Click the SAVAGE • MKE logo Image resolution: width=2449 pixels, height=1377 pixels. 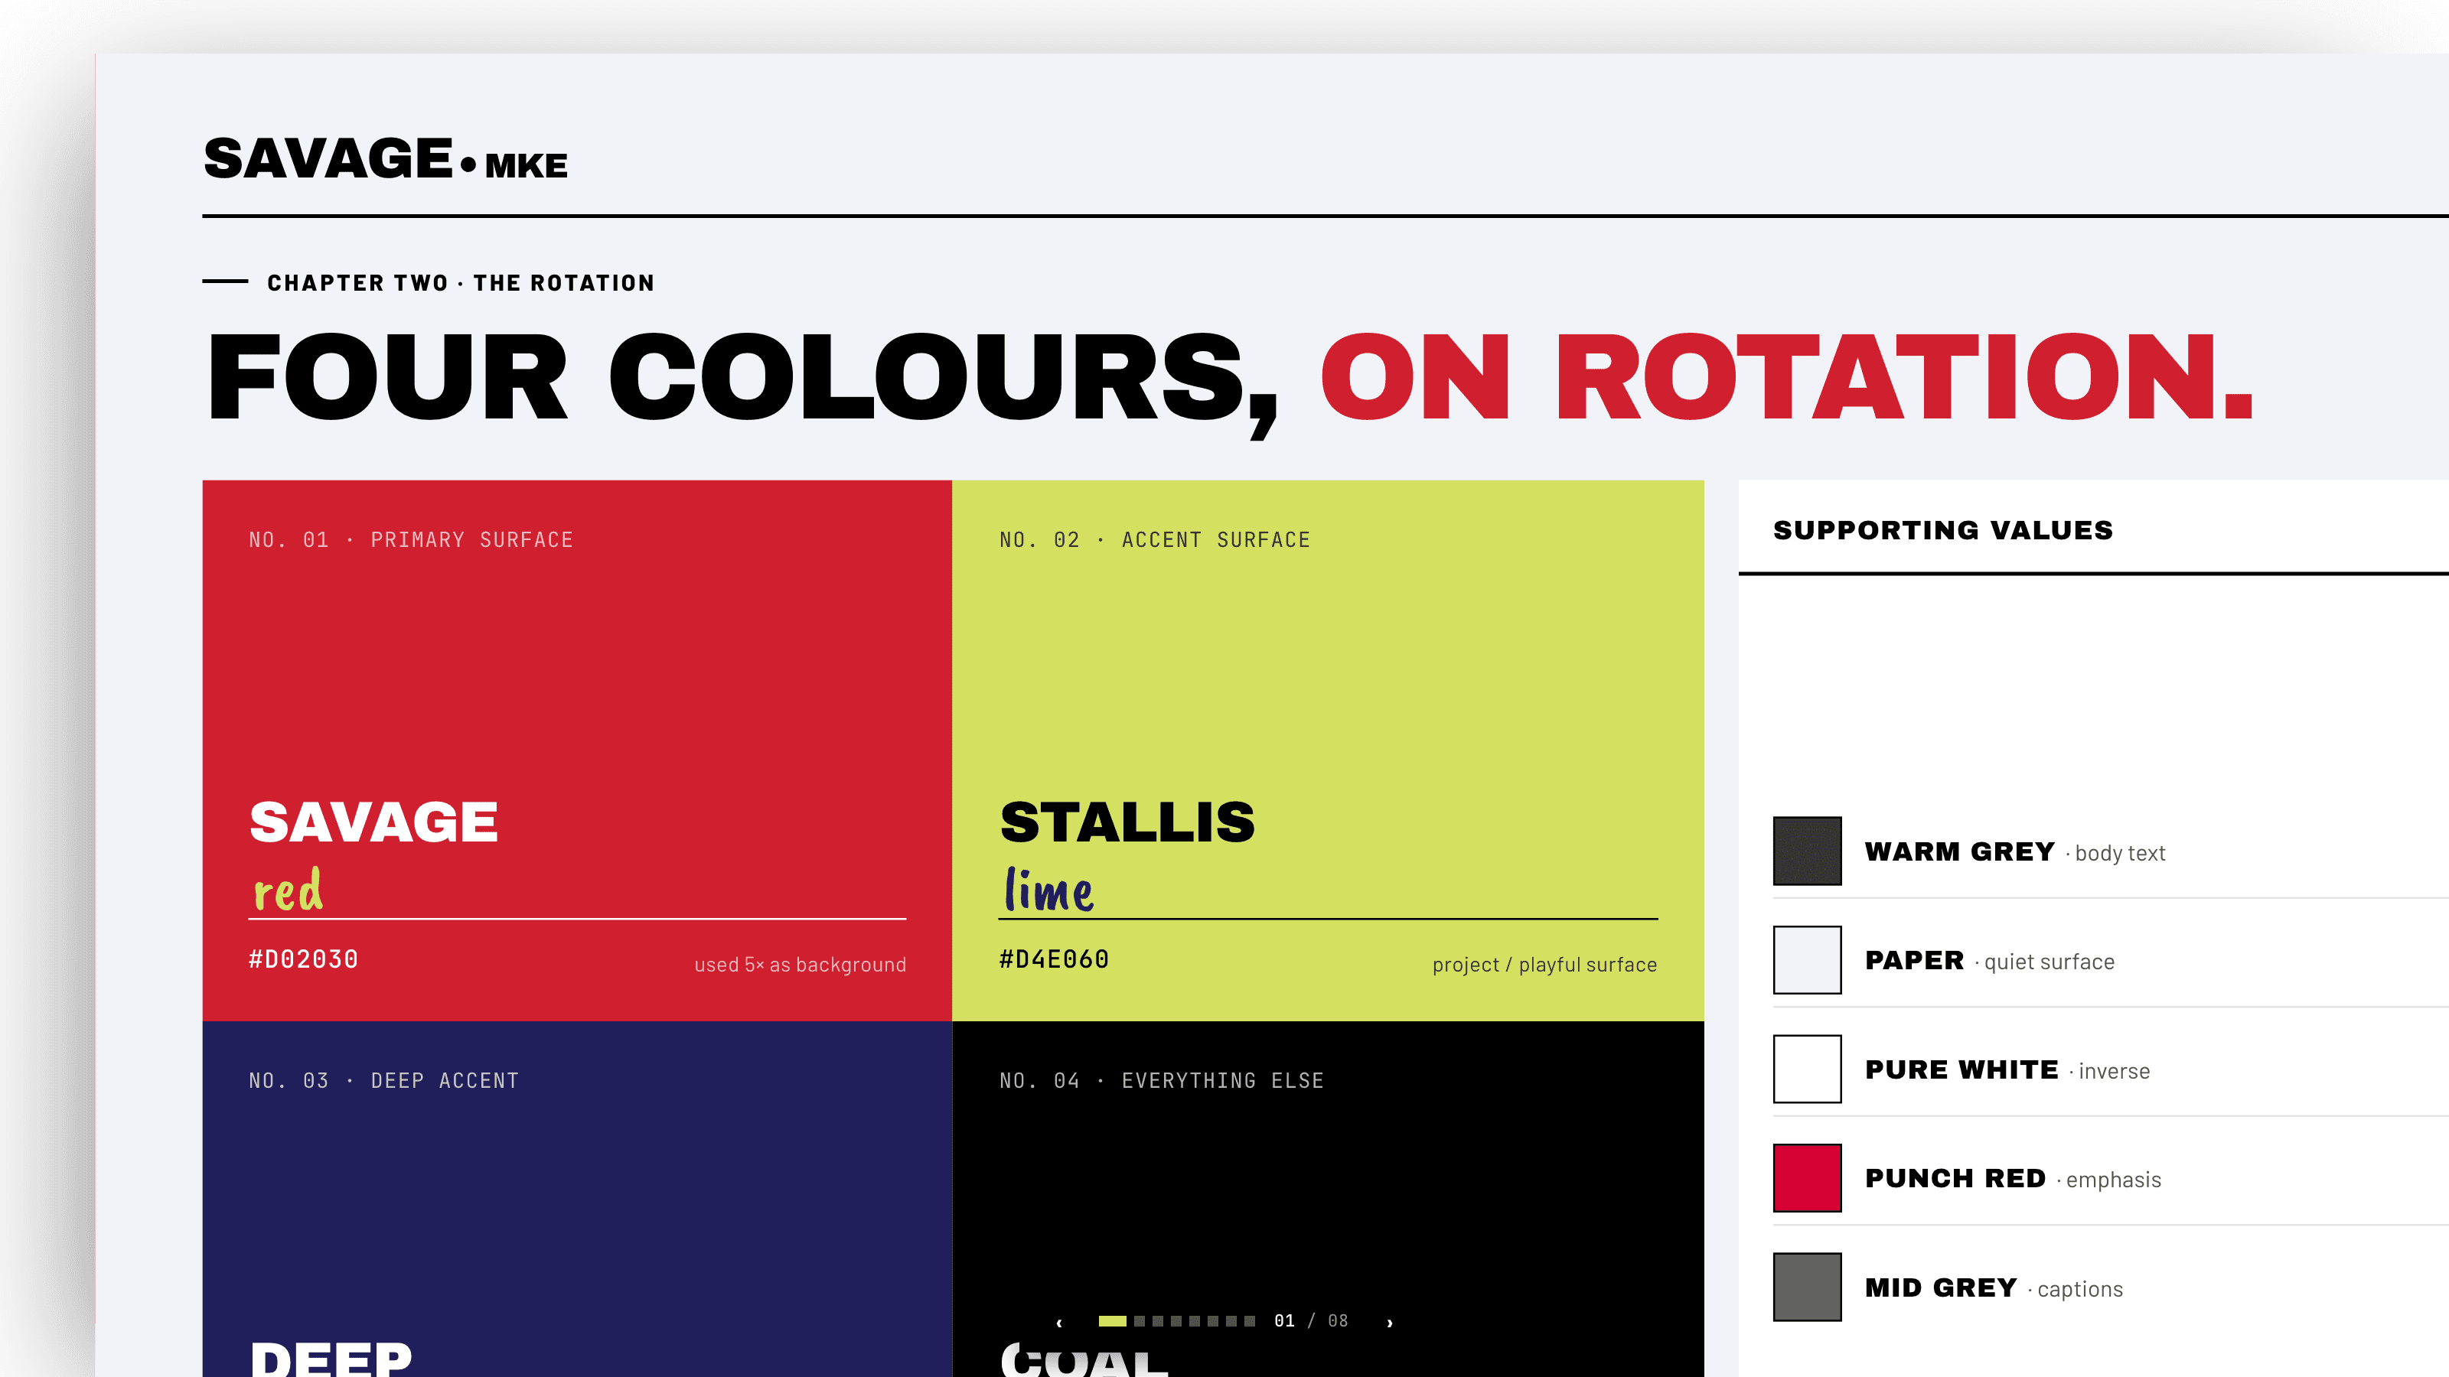tap(385, 158)
